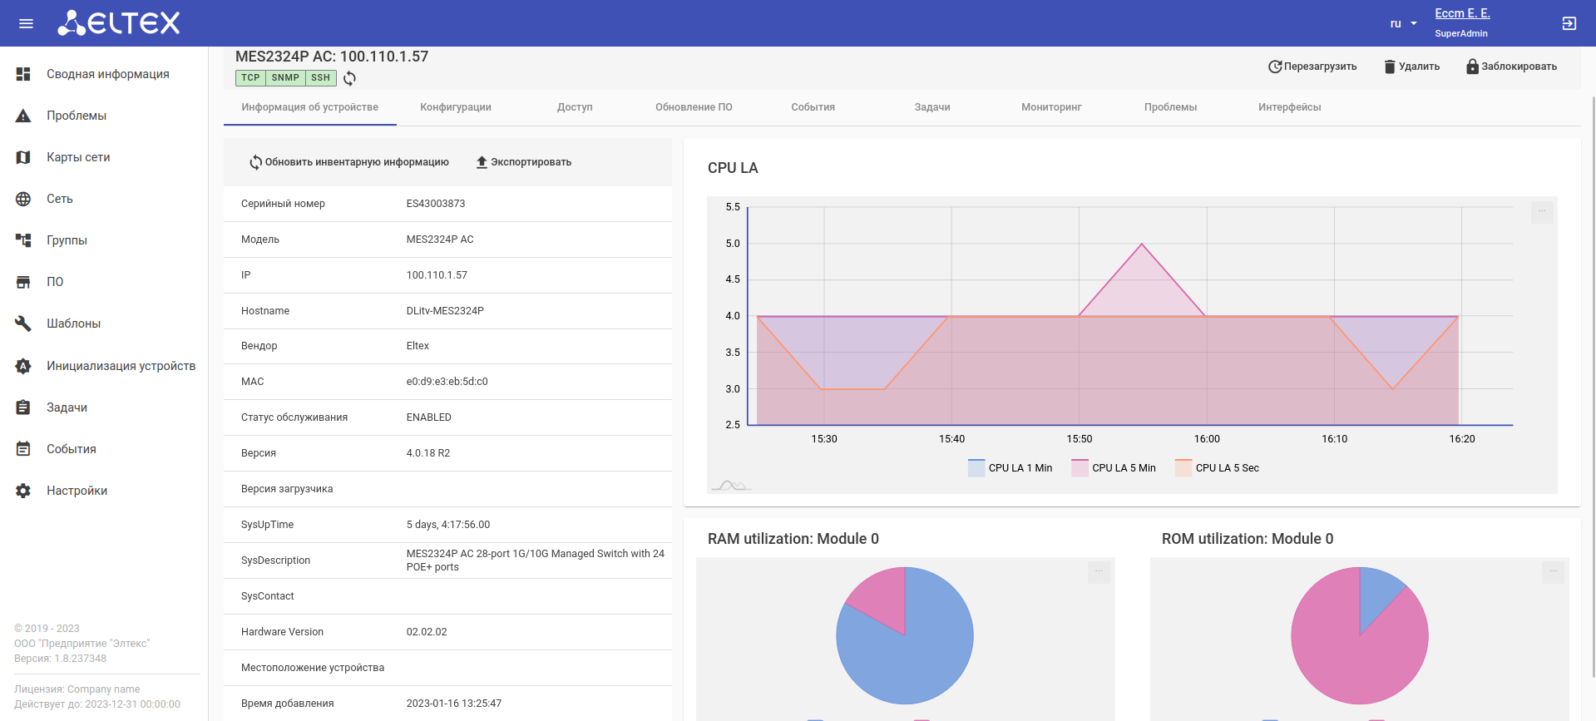Viewport: 1596px width, 721px height.
Task: Open the hamburger navigation menu
Action: coord(26,23)
